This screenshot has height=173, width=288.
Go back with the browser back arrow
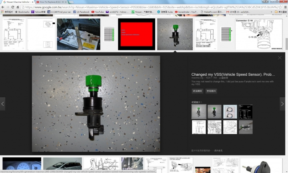click(x=3, y=7)
